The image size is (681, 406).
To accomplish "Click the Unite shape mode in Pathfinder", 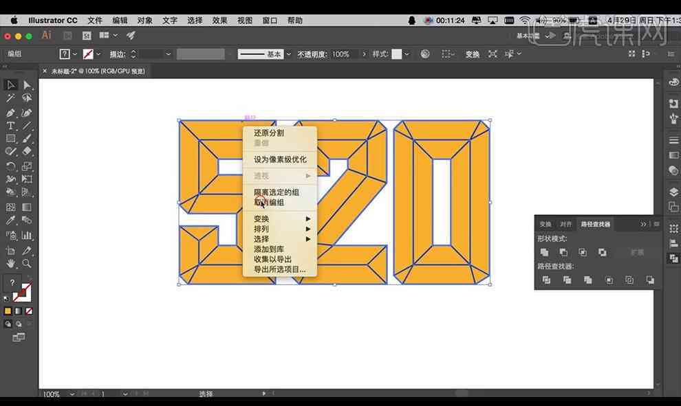I will pyautogui.click(x=544, y=252).
